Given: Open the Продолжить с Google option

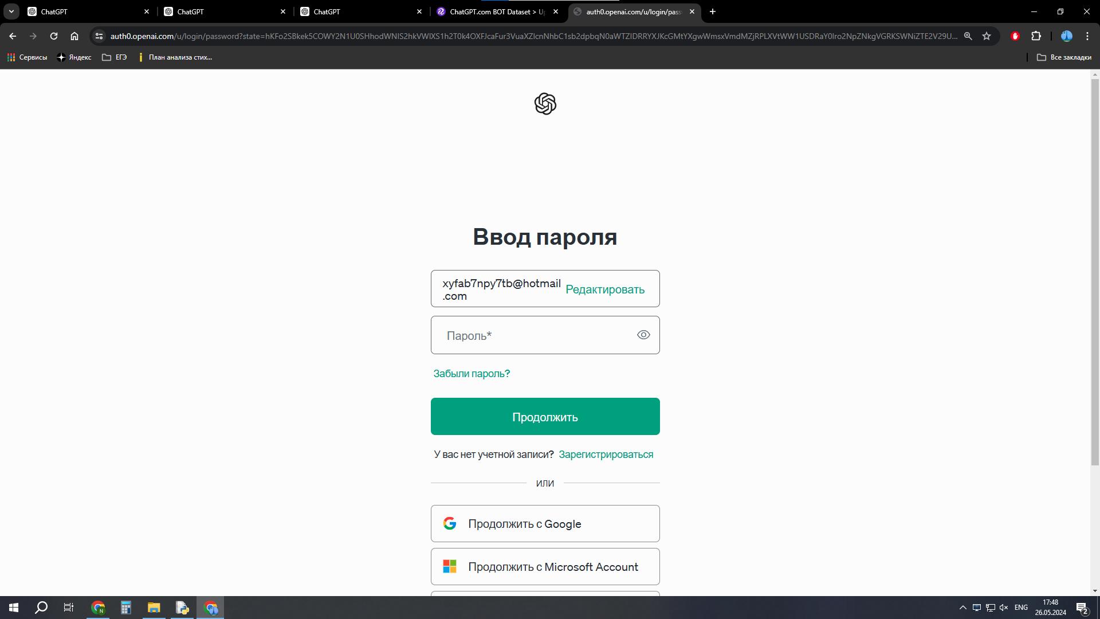Looking at the screenshot, I should (x=545, y=523).
